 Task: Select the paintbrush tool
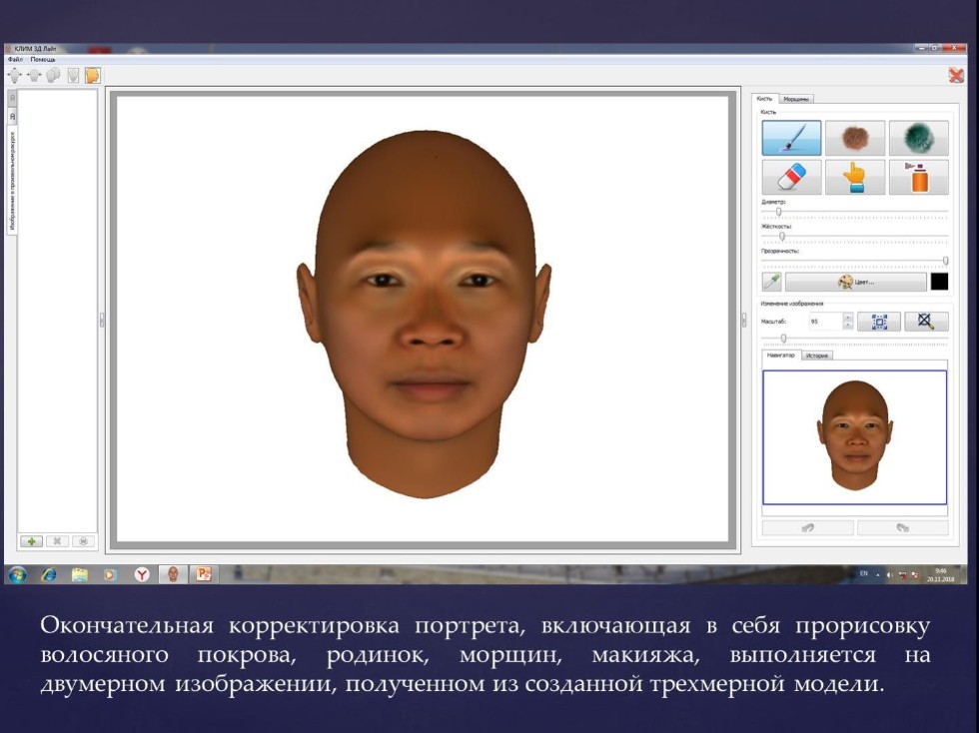tap(789, 138)
